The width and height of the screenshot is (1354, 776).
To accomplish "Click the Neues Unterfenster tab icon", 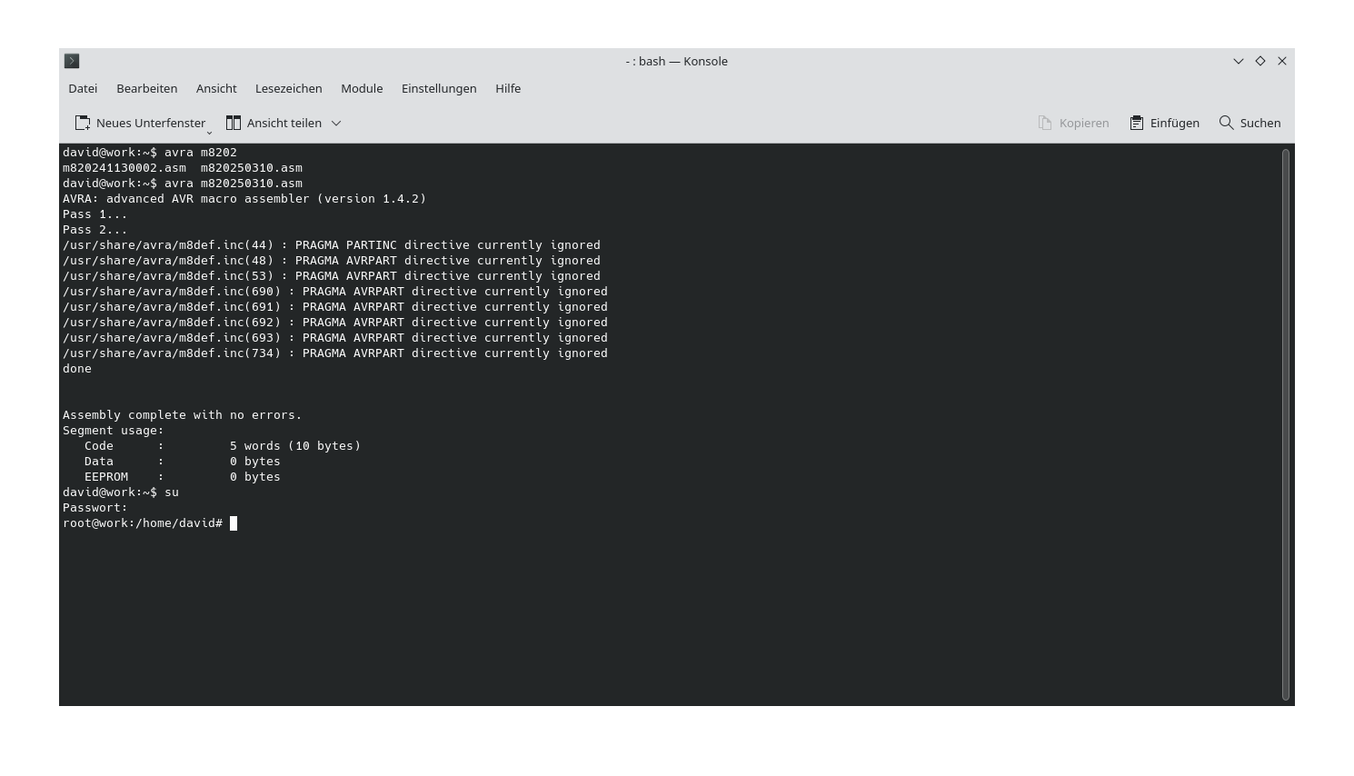I will click(81, 122).
